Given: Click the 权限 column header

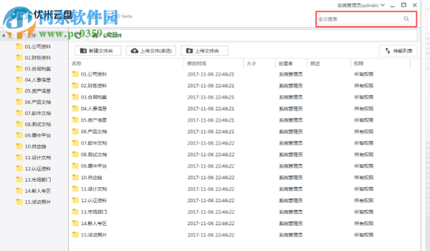Looking at the screenshot, I should [358, 63].
